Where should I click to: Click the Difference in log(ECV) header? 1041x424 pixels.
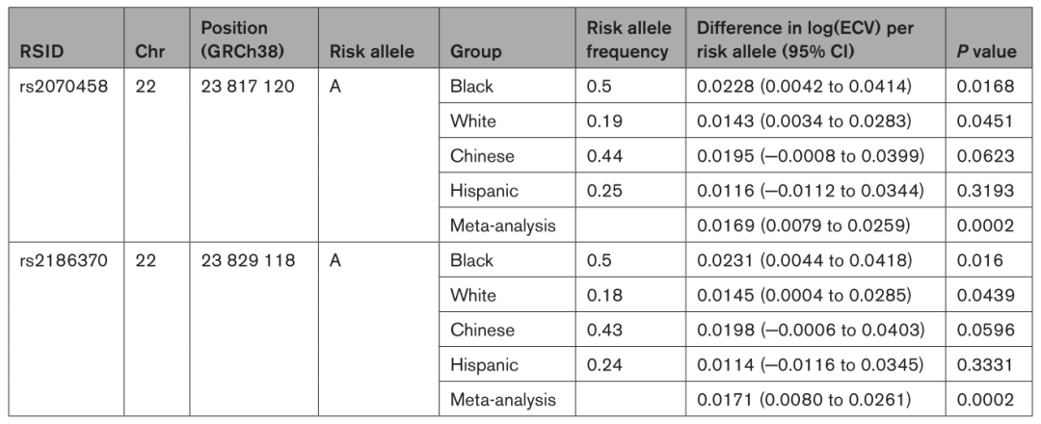(806, 40)
